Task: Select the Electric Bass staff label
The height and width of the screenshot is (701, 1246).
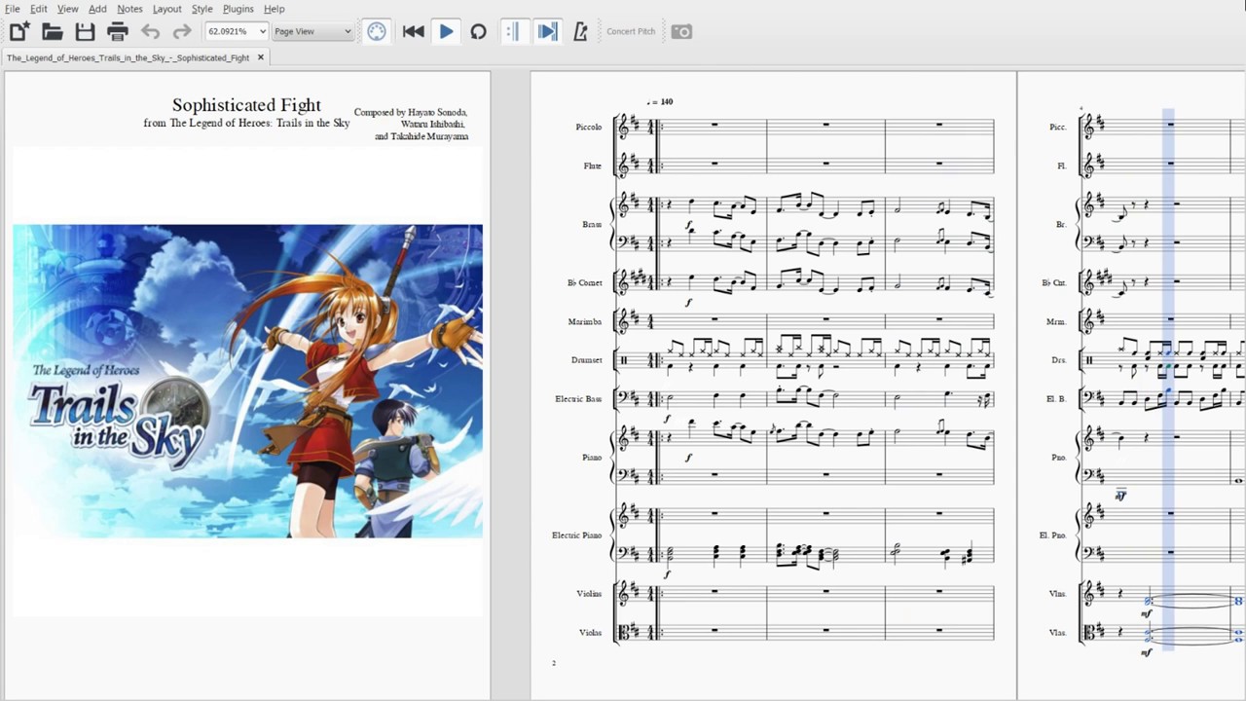Action: pos(578,399)
